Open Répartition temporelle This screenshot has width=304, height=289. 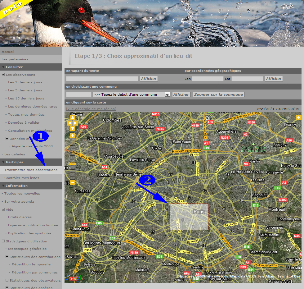click(31, 264)
